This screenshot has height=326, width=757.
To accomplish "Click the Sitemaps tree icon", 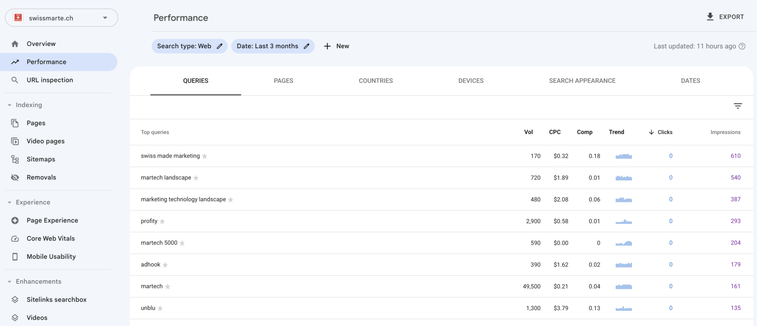I will click(15, 159).
